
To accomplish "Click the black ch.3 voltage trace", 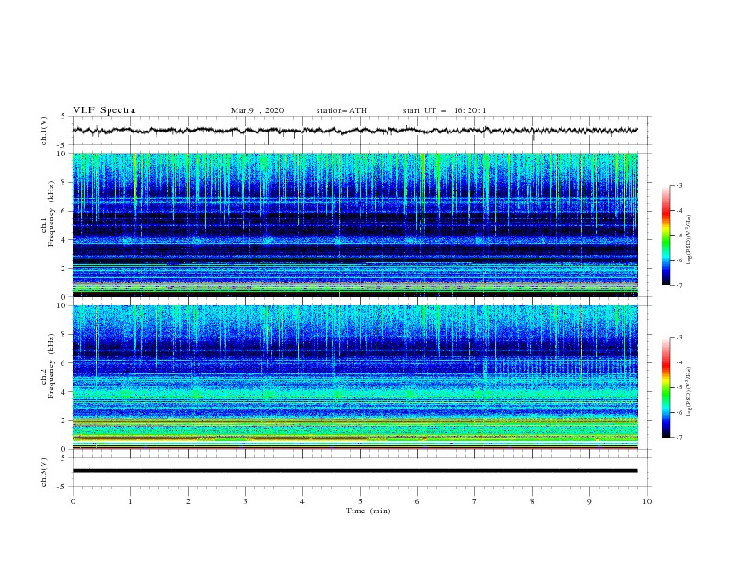I will [x=354, y=471].
